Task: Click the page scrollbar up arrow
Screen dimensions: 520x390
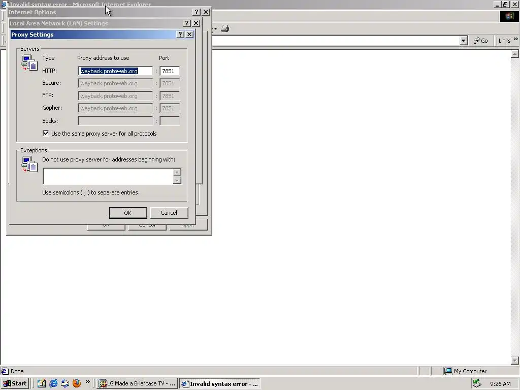Action: [515, 54]
